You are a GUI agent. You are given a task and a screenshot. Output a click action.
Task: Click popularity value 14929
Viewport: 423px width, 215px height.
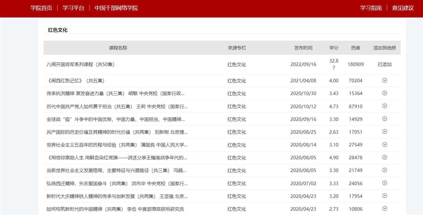pyautogui.click(x=356, y=119)
